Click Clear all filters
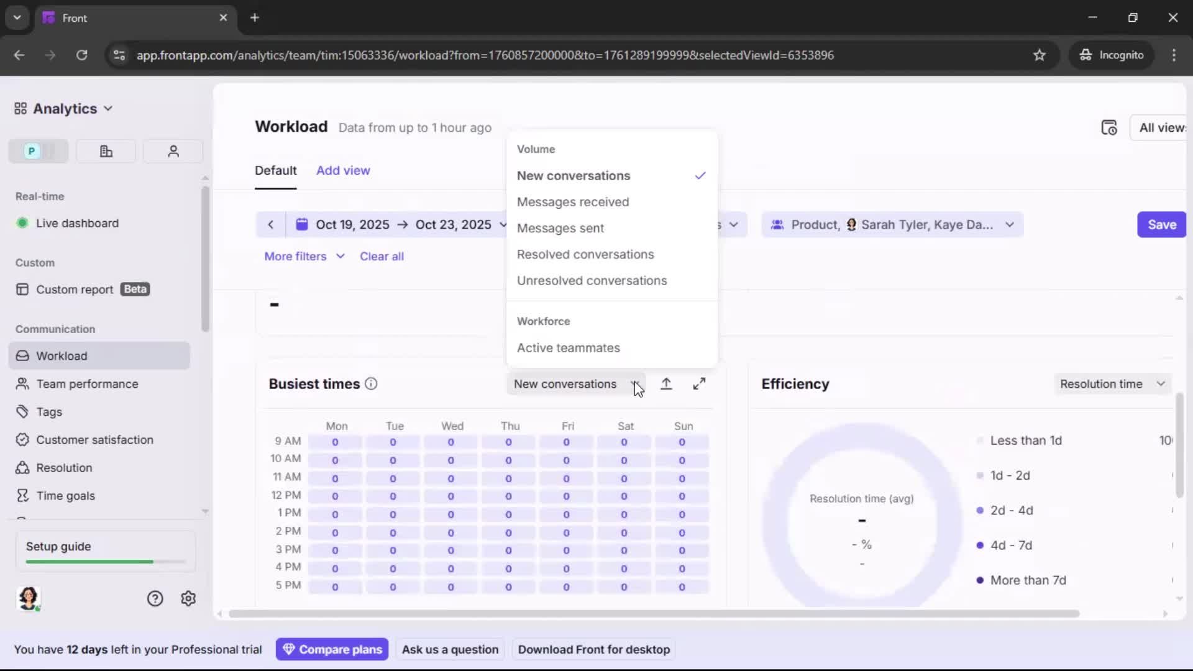The image size is (1193, 671). pos(382,256)
